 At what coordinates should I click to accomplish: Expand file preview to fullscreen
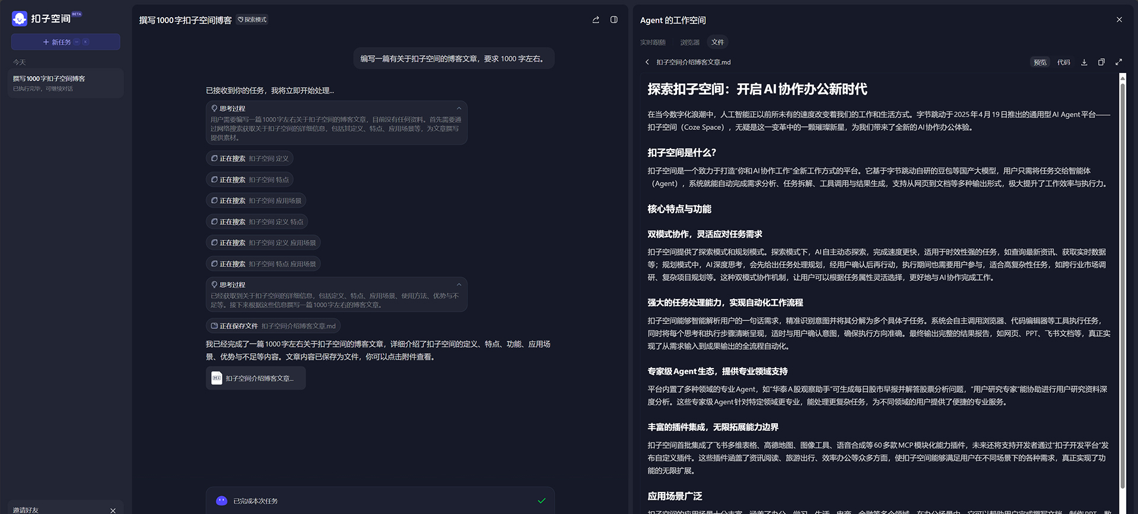click(x=1118, y=62)
